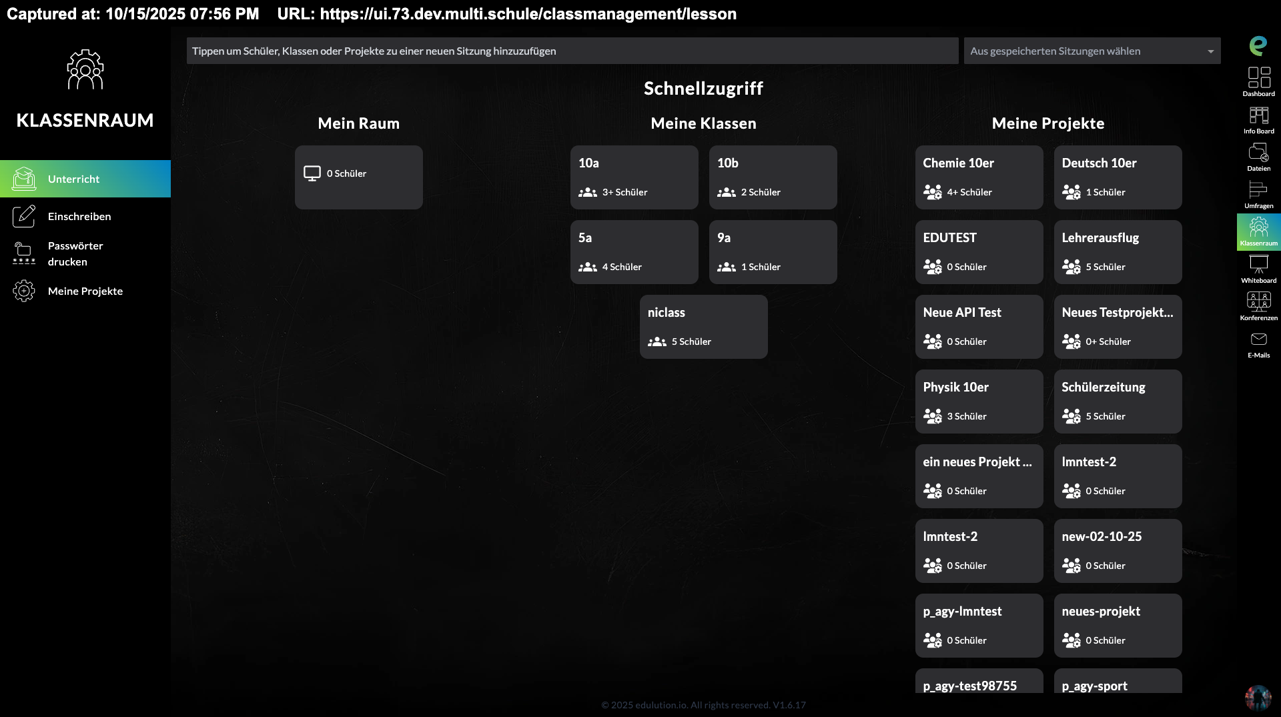Click the edulution logo icon
1281x717 pixels.
(x=1258, y=45)
